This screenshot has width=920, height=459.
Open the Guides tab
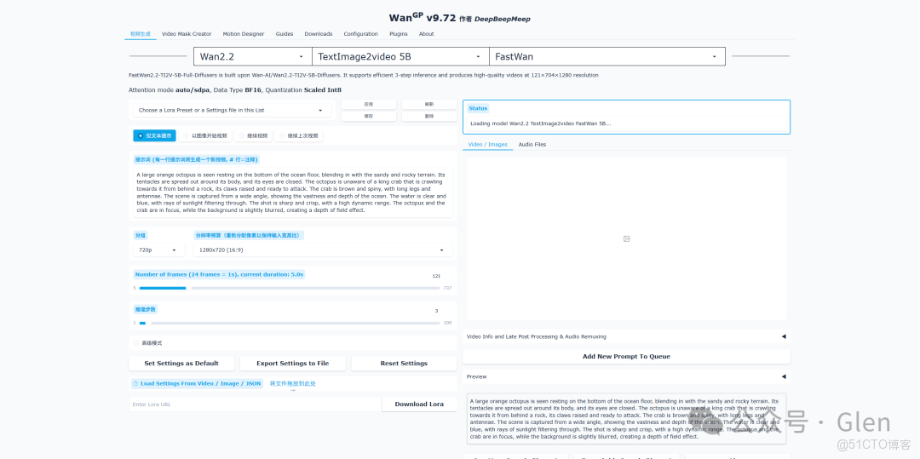(x=285, y=34)
